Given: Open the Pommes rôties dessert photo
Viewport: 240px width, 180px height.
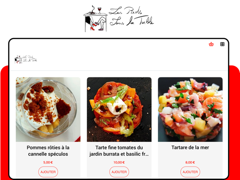Looking at the screenshot, I should [48, 110].
